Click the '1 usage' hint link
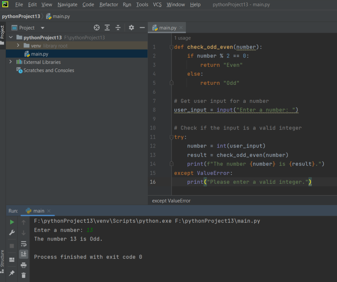Screen dimensions: 337x282 [x=182, y=38]
